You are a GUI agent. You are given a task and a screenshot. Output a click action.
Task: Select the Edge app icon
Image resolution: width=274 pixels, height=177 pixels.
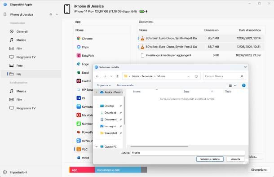click(79, 64)
